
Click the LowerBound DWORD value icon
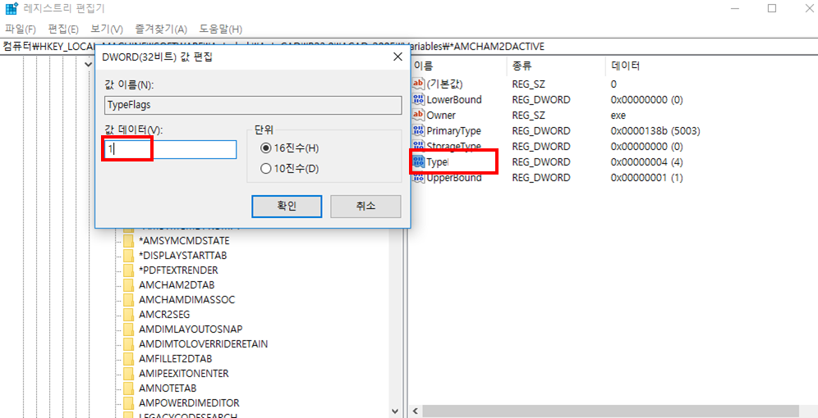(x=418, y=99)
